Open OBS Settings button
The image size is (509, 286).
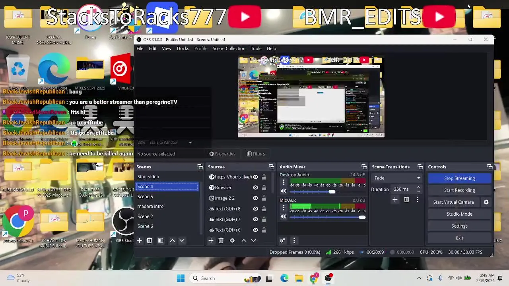point(460,226)
